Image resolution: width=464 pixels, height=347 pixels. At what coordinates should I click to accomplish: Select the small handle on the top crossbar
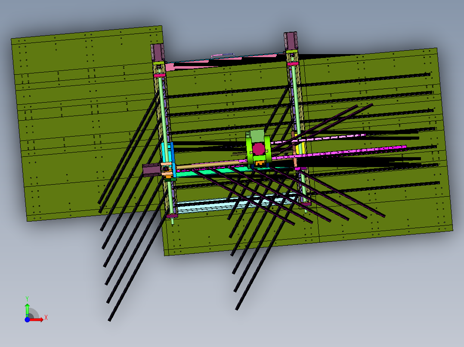(223, 55)
